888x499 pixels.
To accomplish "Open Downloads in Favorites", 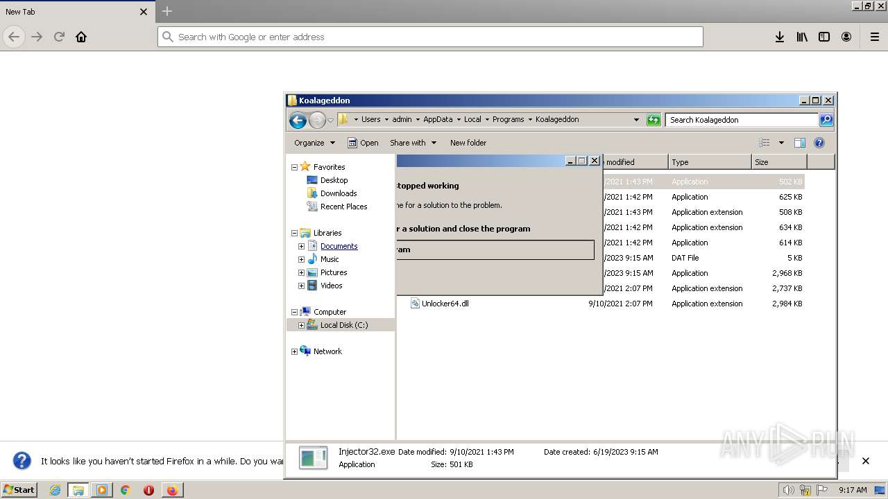I will tap(339, 193).
